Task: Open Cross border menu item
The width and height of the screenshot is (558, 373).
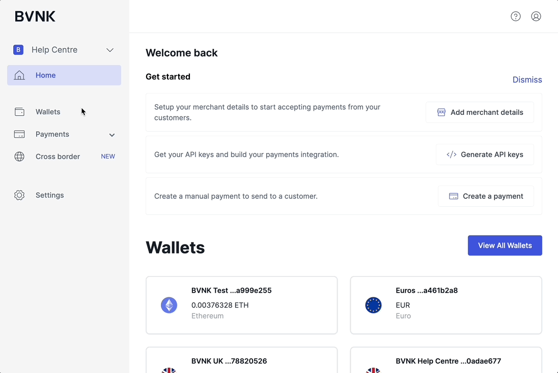Action: [x=64, y=157]
